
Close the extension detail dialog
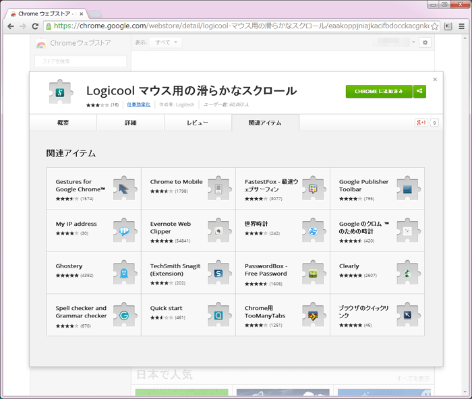click(435, 80)
